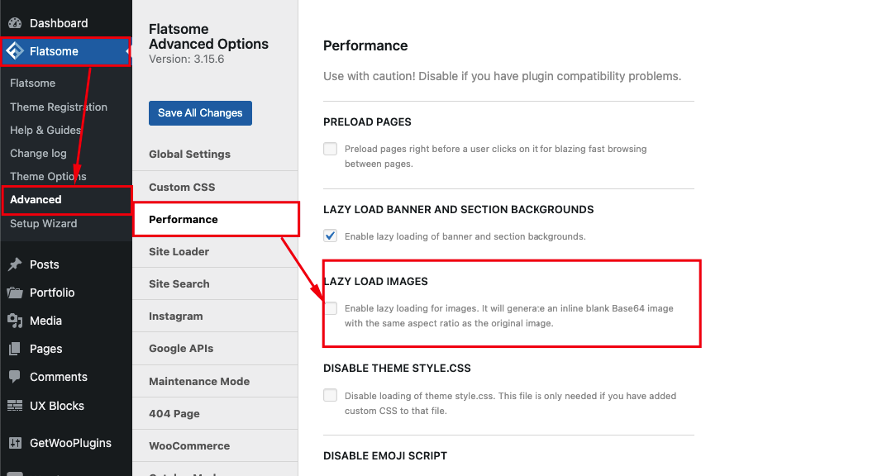Click the Portfolio folder icon

(15, 293)
